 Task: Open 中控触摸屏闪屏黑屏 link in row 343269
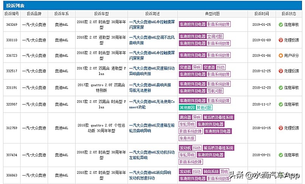pyautogui.click(x=152, y=25)
